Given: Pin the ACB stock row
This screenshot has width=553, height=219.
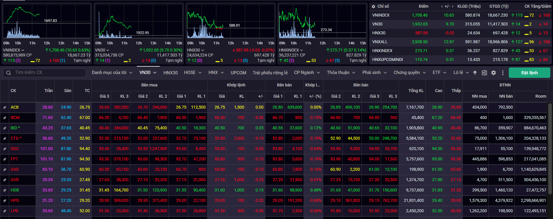Looking at the screenshot, I should click(5, 107).
